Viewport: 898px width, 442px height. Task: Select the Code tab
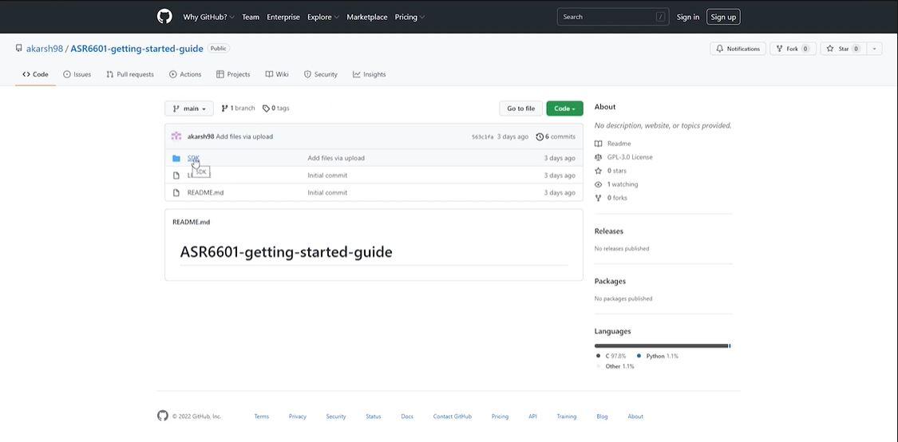[x=35, y=74]
